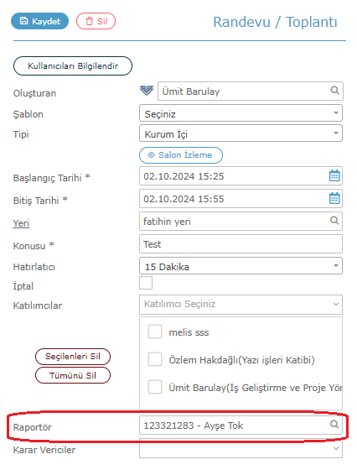This screenshot has width=357, height=470.
Task: Click the search icon in Oluşturan field
Action: [334, 91]
